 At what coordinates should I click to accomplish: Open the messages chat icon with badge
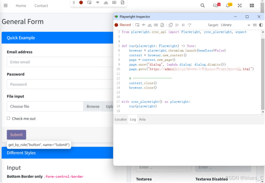pos(216,5)
